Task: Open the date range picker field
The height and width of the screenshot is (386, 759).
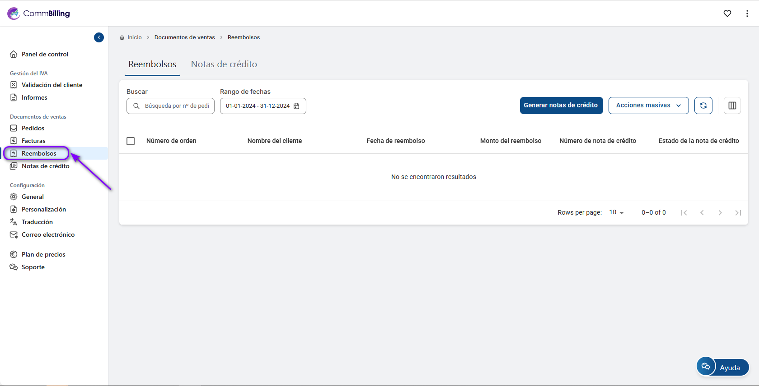Action: click(258, 106)
